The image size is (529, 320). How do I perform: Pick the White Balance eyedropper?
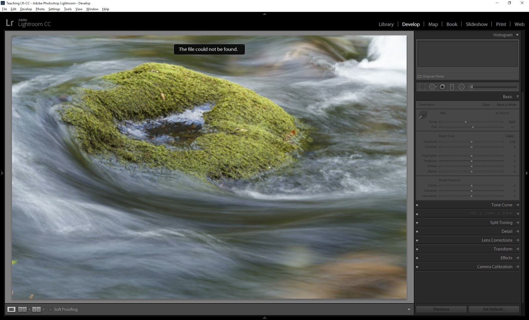pos(423,115)
